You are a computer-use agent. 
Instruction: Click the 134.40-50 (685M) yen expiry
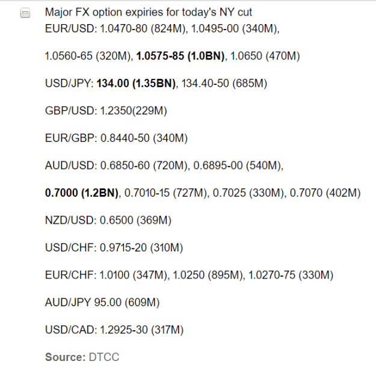224,83
